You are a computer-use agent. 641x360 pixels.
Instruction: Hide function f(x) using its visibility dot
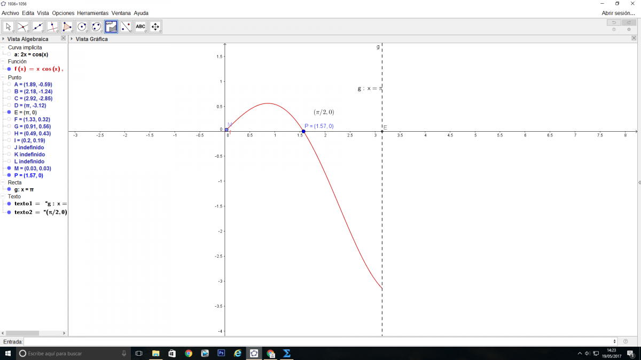9,69
